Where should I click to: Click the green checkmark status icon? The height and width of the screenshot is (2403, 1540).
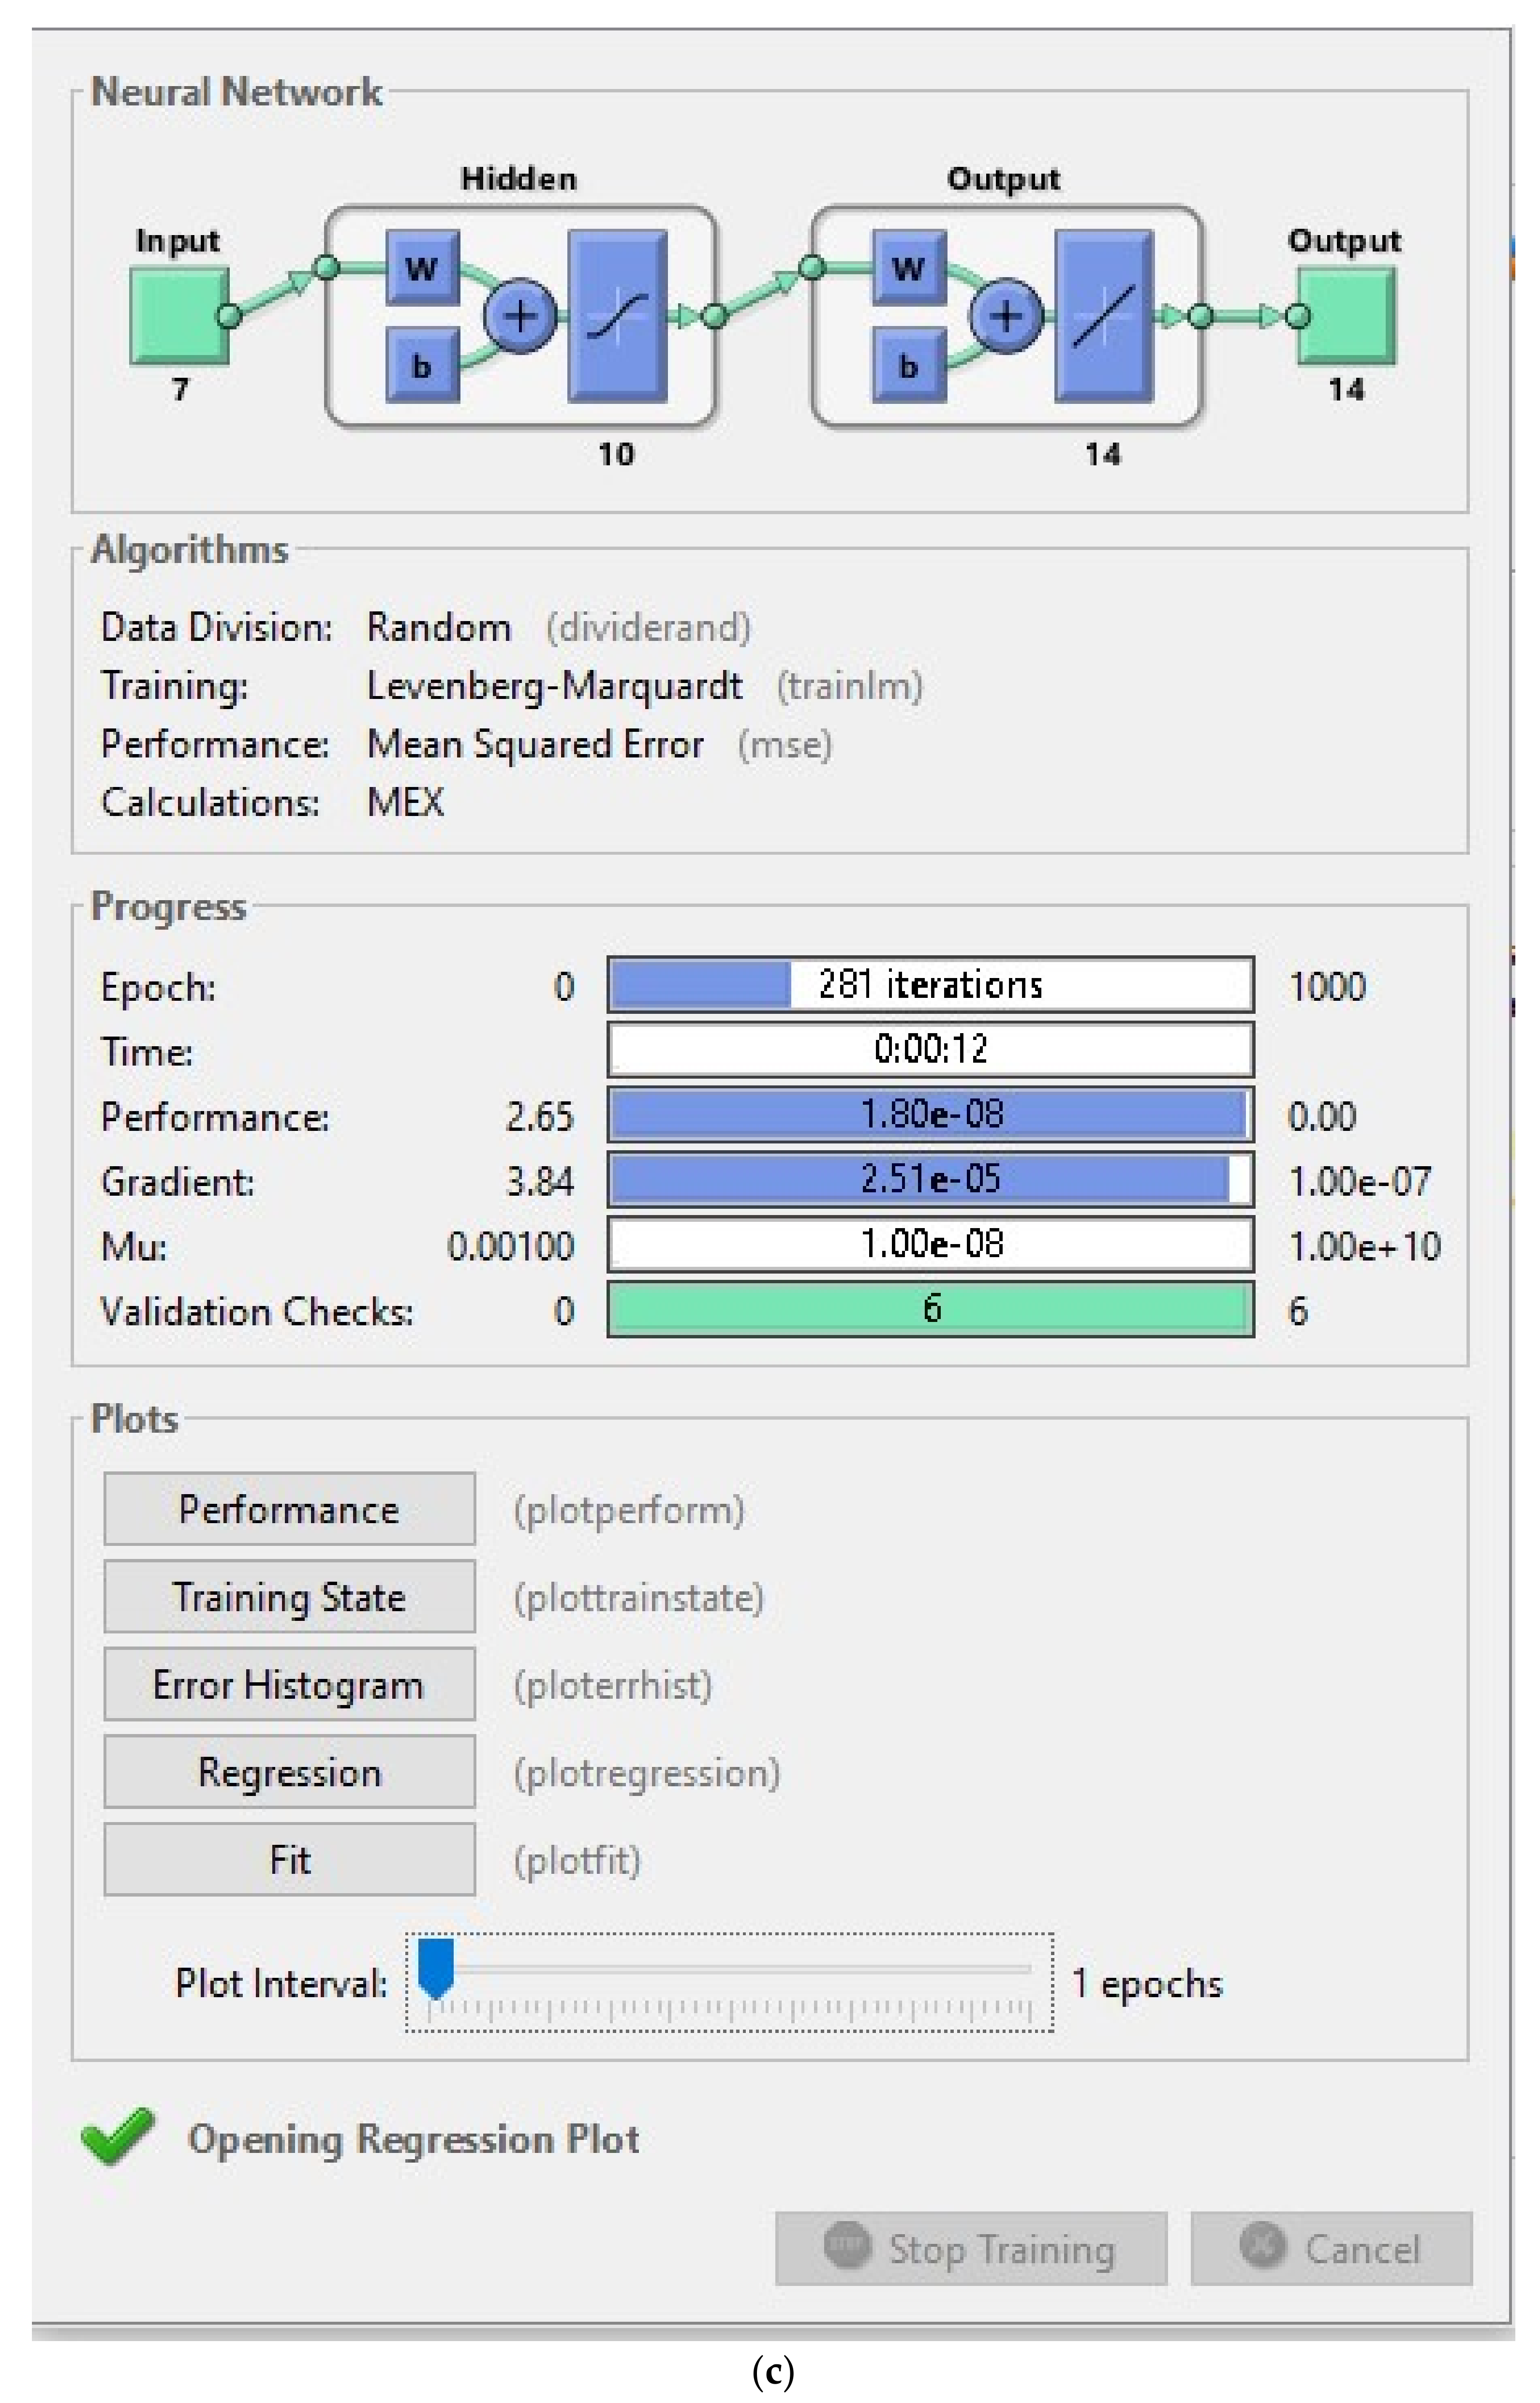tap(117, 2137)
